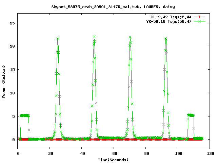Click y-axis tick label 15
Image resolution: width=217 pixels, height=163 pixels.
click(12, 70)
